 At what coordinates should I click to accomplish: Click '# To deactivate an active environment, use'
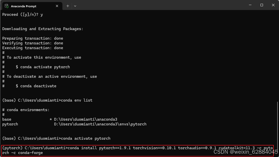coord(50,76)
